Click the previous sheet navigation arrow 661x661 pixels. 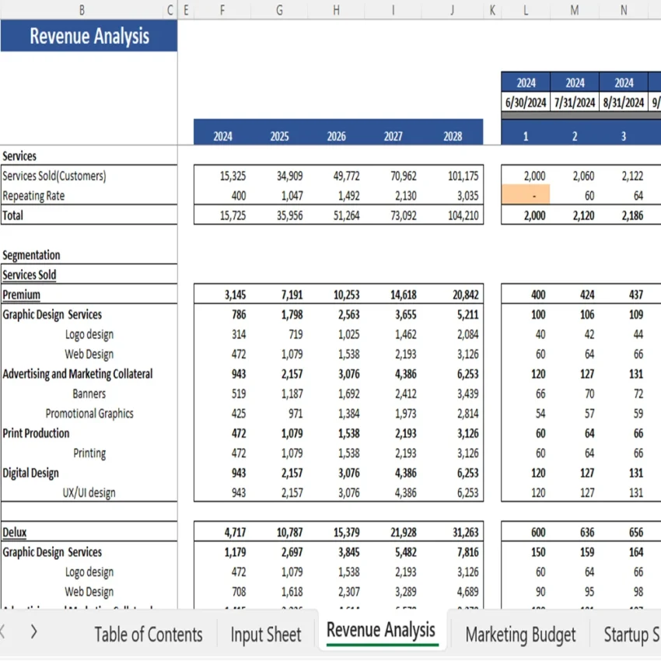[x=6, y=634]
